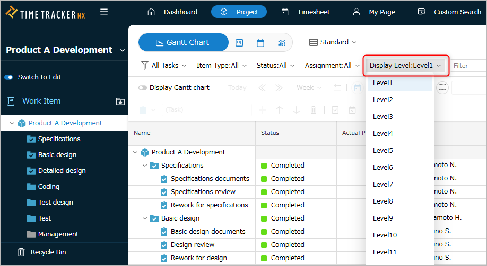Select Level1 in dropdown list
The width and height of the screenshot is (487, 266).
[x=400, y=83]
